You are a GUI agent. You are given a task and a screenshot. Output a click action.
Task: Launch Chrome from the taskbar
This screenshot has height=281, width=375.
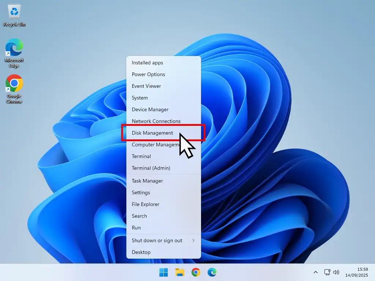(196, 272)
